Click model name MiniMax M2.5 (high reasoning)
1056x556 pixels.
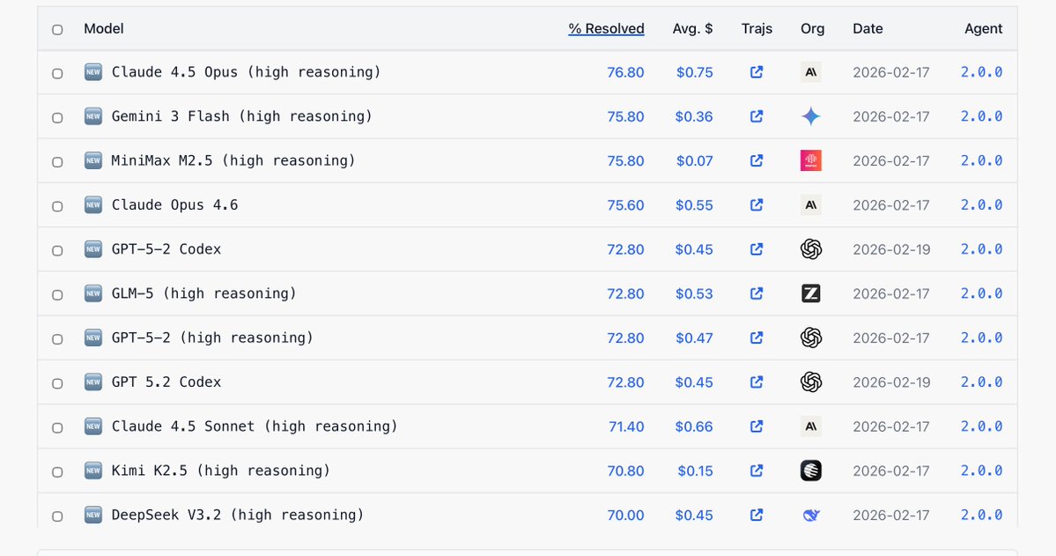[233, 160]
